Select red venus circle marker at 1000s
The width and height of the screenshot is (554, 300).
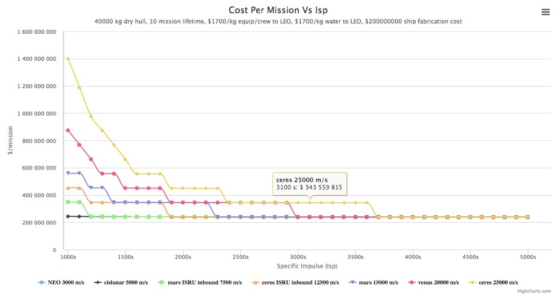[68, 131]
